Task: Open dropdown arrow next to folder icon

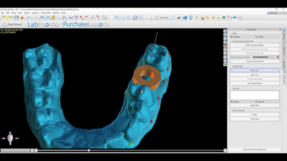Action: [x=13, y=18]
